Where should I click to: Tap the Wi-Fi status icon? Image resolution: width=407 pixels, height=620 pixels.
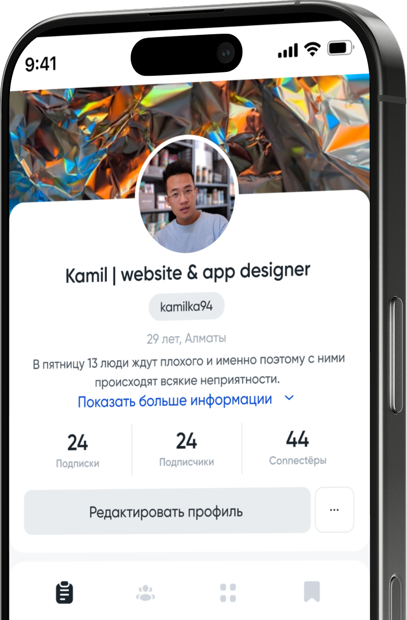tap(312, 49)
